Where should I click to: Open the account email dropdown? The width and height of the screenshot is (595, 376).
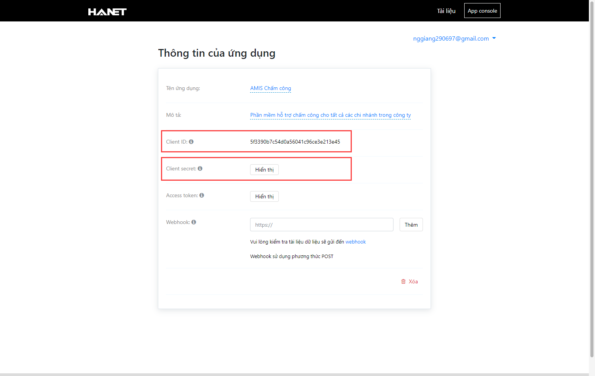click(454, 39)
